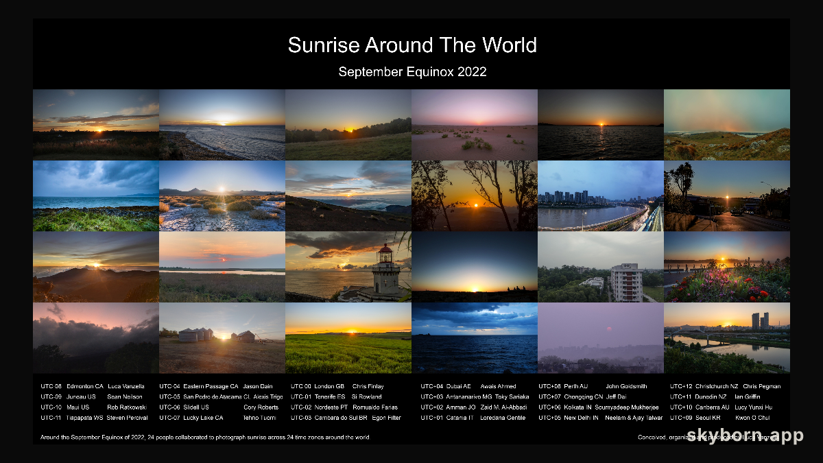
Task: Click the 'Tenerife ES' location text
Action: pos(330,396)
